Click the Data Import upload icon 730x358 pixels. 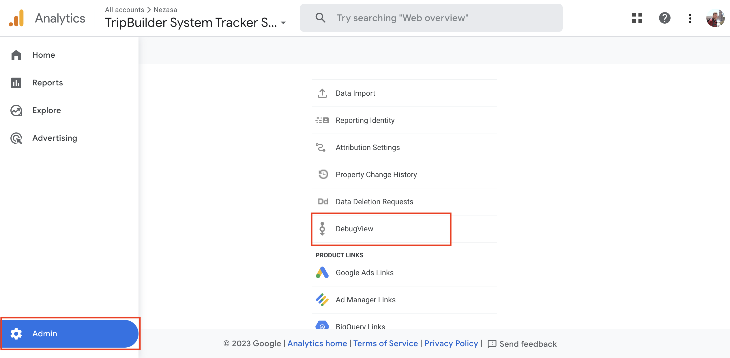pos(322,93)
